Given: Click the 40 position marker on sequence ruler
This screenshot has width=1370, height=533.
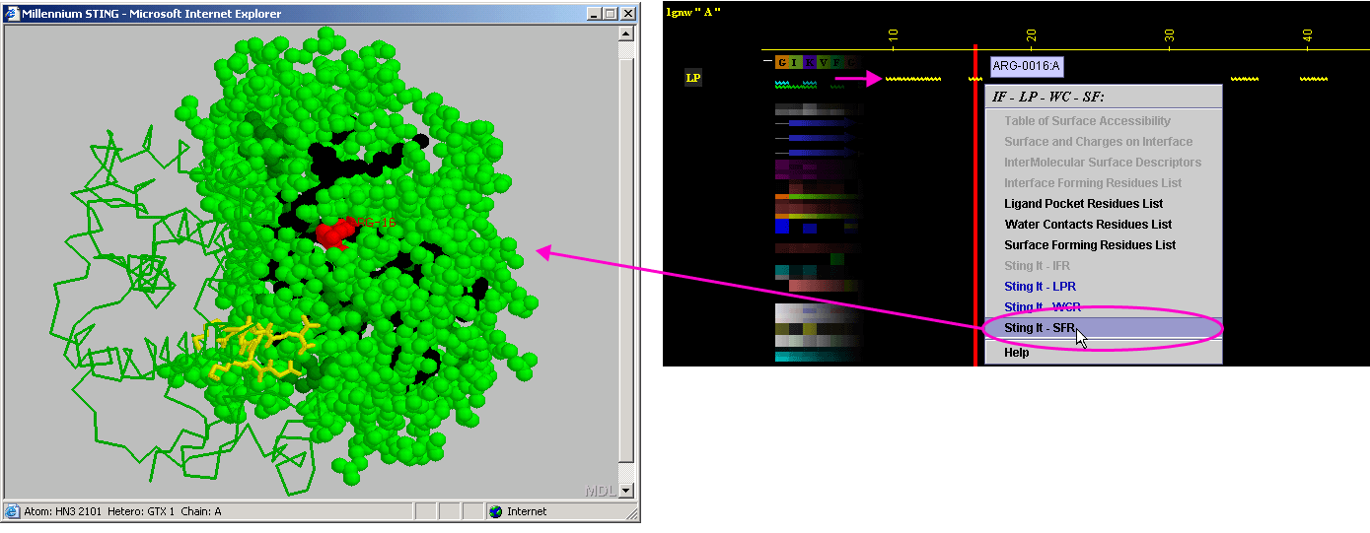Looking at the screenshot, I should [x=1307, y=36].
